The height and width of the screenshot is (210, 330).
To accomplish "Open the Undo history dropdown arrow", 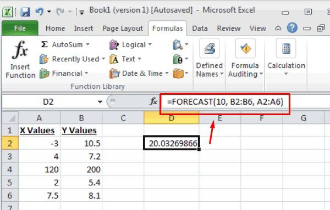I will 49,12.
